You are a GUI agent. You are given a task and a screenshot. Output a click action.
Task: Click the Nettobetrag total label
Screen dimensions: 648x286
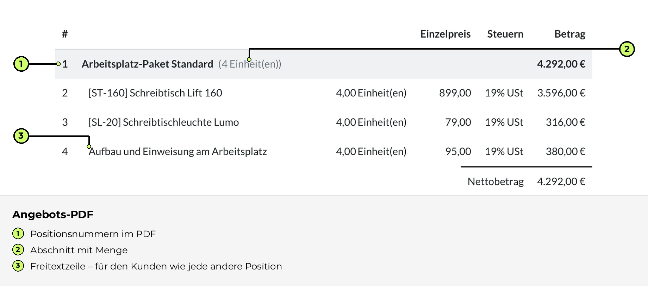pyautogui.click(x=495, y=182)
